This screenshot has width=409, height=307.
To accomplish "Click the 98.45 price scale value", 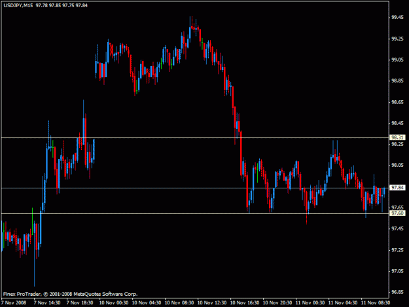I will click(397, 123).
